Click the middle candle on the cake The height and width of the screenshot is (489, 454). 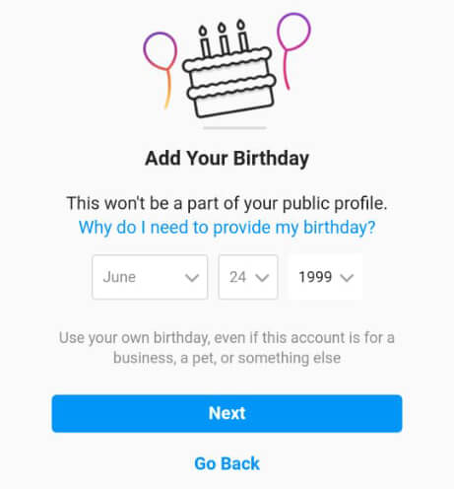pos(224,38)
